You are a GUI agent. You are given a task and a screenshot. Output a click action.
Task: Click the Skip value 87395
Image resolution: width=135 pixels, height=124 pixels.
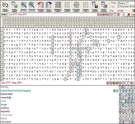click(120, 11)
